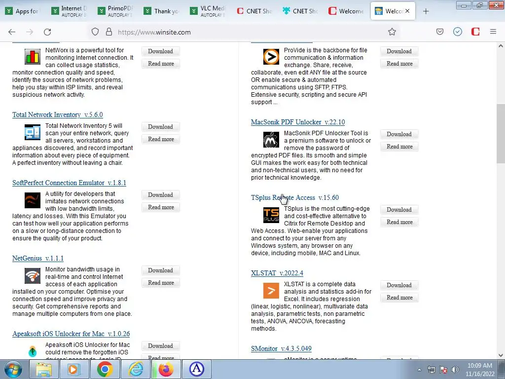
Task: Switch to the inactive Welcome tab with red icon
Action: 347,11
